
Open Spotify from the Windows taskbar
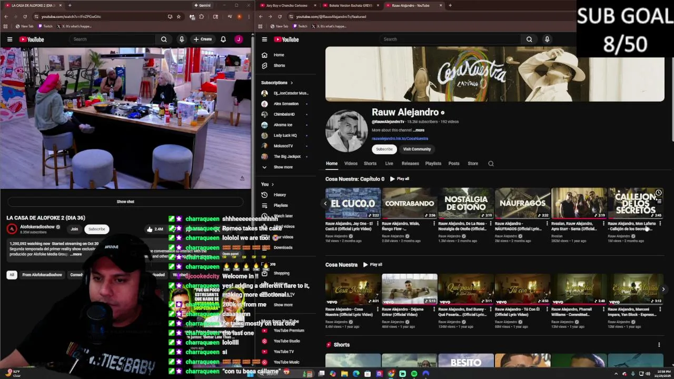414,374
